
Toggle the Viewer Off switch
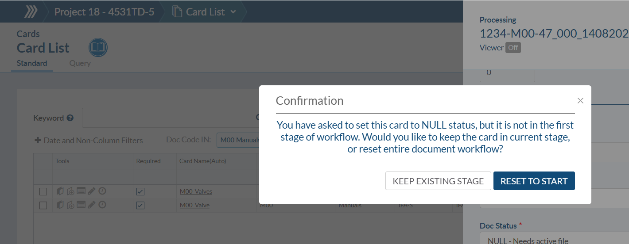(513, 48)
